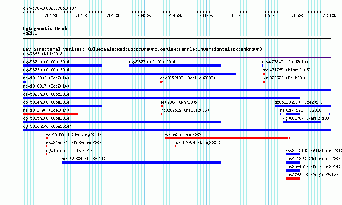Select the nsv441893 (McCarroll2008) blue bar

(x=293, y=162)
